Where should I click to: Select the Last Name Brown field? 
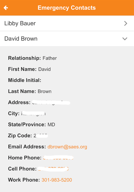(x=30, y=91)
